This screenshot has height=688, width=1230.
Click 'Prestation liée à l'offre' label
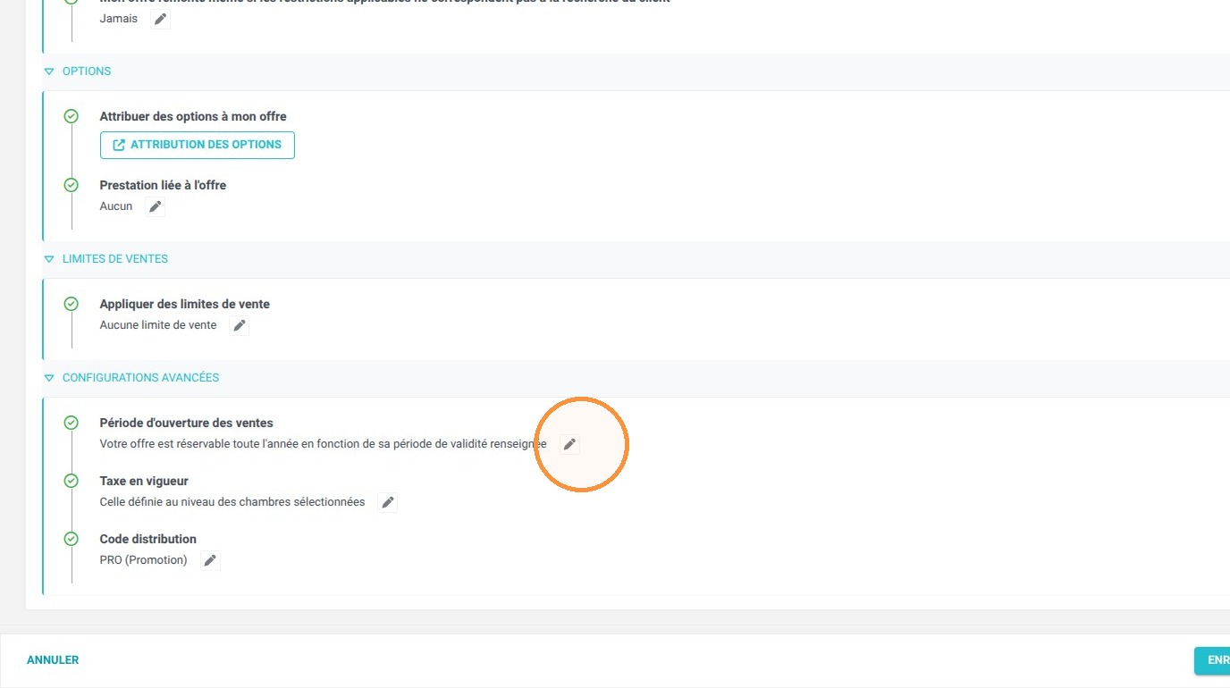(x=163, y=185)
